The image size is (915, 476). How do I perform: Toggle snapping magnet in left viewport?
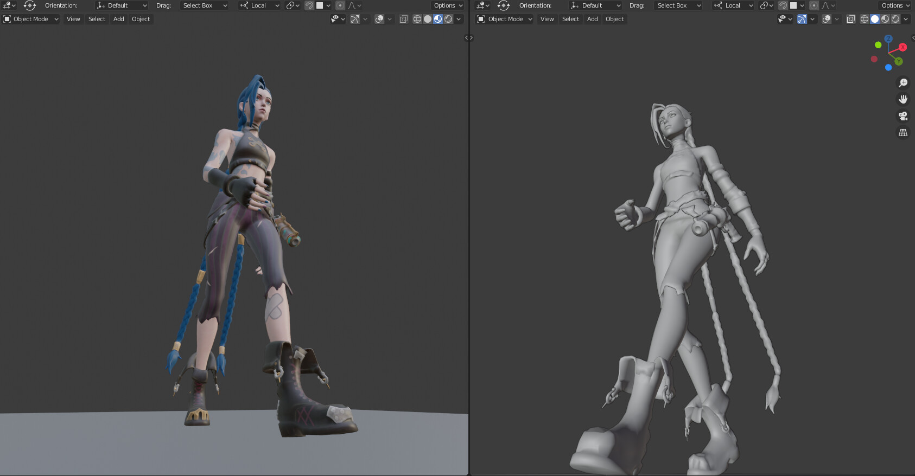pos(309,5)
